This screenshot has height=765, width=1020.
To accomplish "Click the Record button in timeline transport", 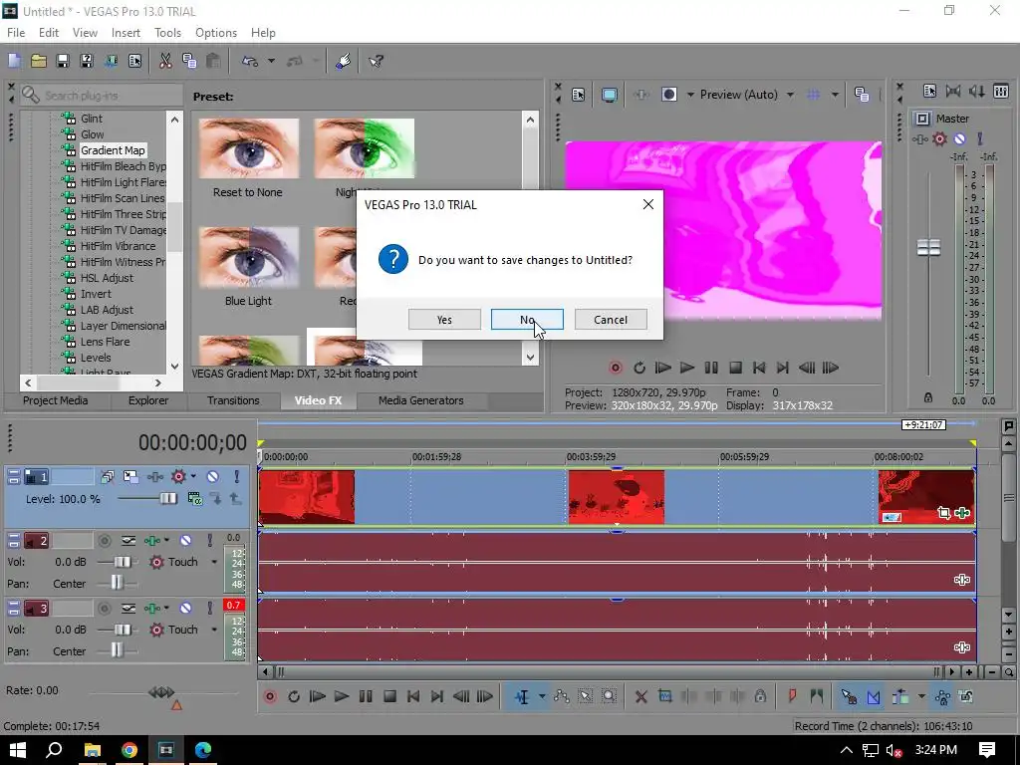I will (x=270, y=696).
